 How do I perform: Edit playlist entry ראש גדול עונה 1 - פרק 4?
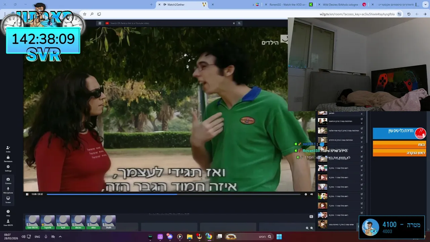[x=362, y=175]
